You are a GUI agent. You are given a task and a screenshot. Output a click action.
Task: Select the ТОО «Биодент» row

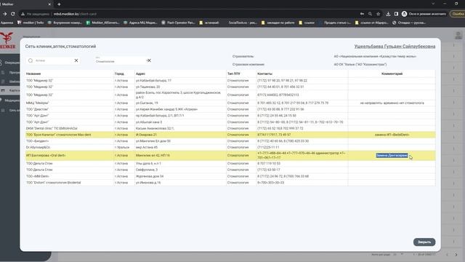[230, 141]
